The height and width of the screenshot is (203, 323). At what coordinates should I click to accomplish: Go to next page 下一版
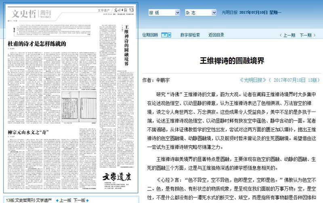79,200
